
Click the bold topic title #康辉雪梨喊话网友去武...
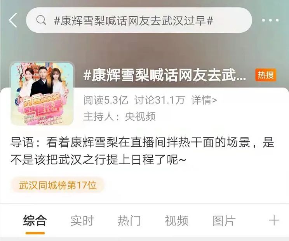point(164,75)
